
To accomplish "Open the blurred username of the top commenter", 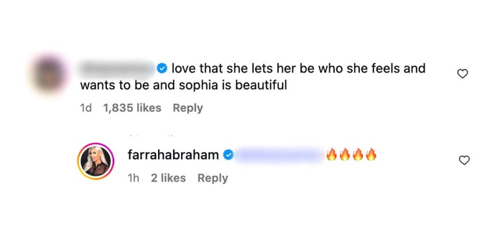I will [117, 69].
